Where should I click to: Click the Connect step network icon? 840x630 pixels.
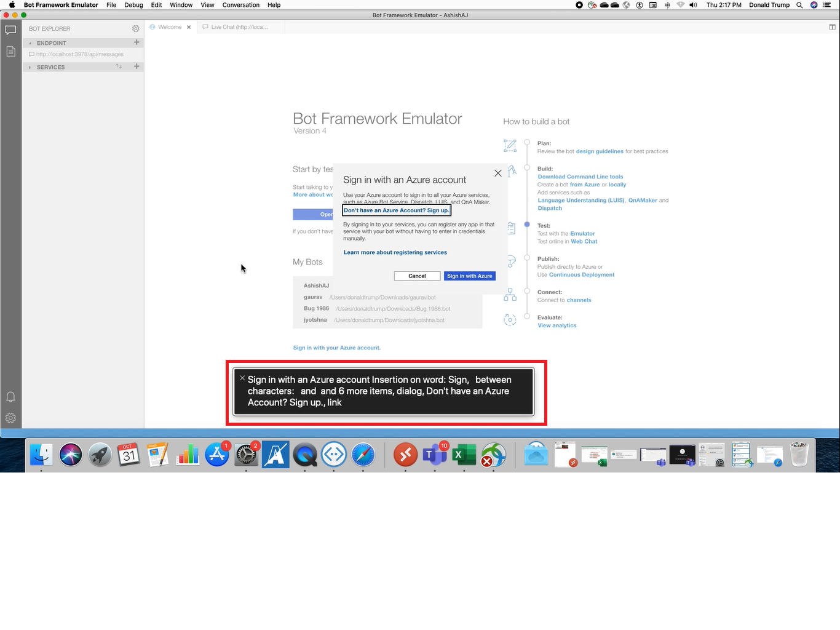pos(510,295)
